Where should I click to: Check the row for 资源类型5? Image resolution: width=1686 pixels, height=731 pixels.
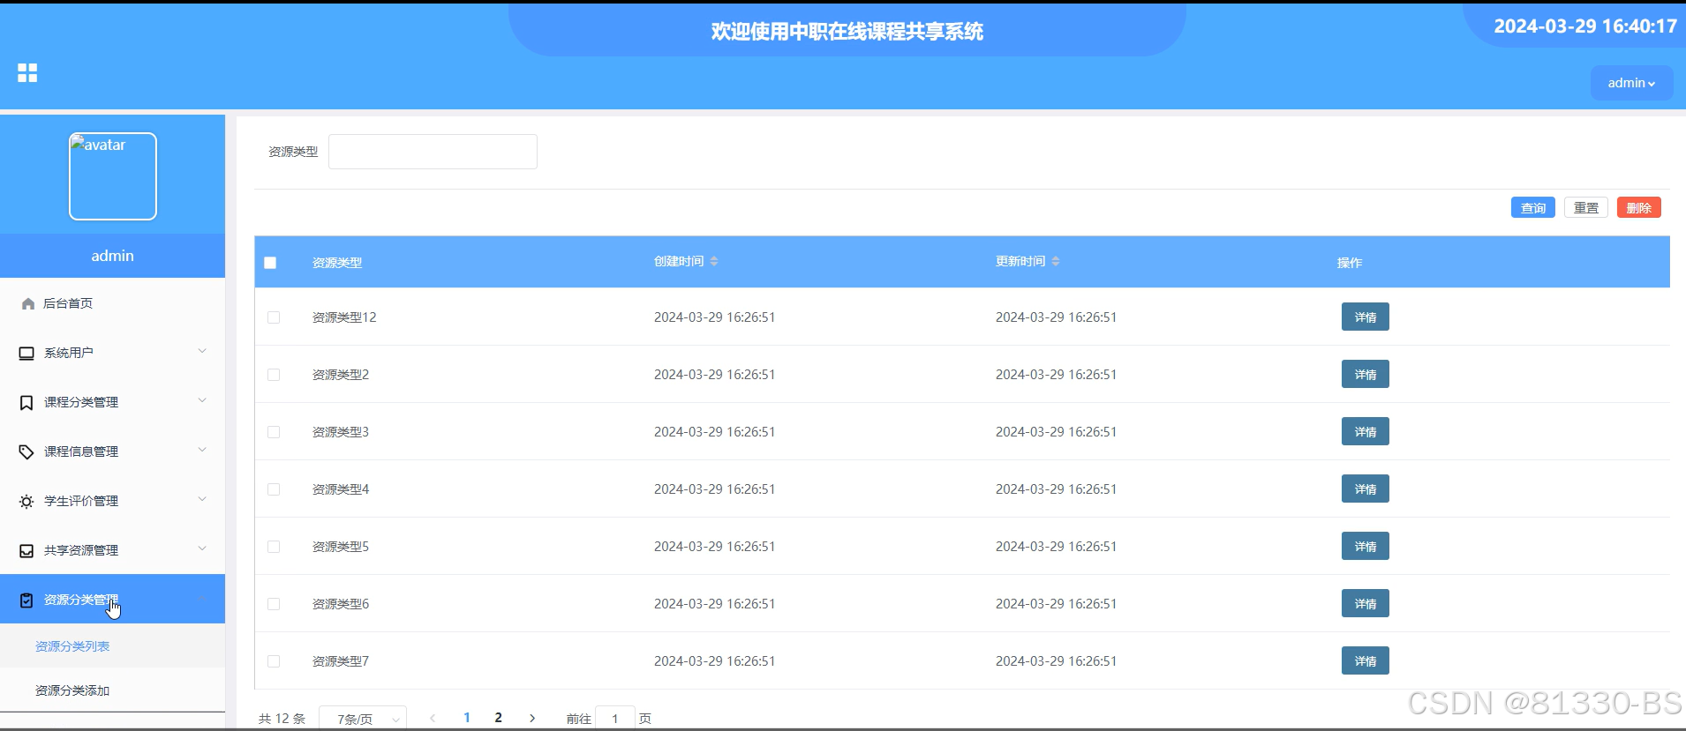pyautogui.click(x=274, y=547)
